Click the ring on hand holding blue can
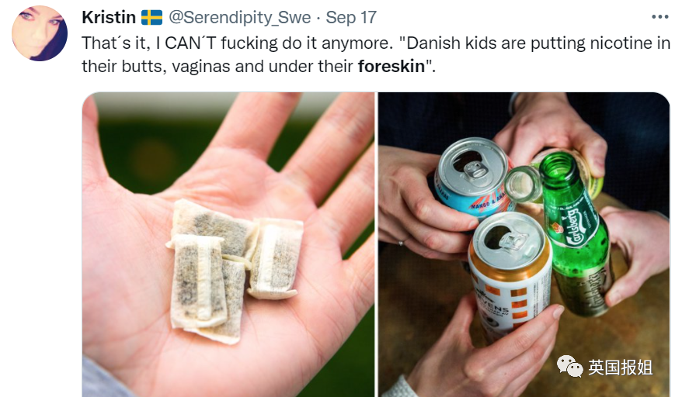This screenshot has height=397, width=675. click(402, 243)
